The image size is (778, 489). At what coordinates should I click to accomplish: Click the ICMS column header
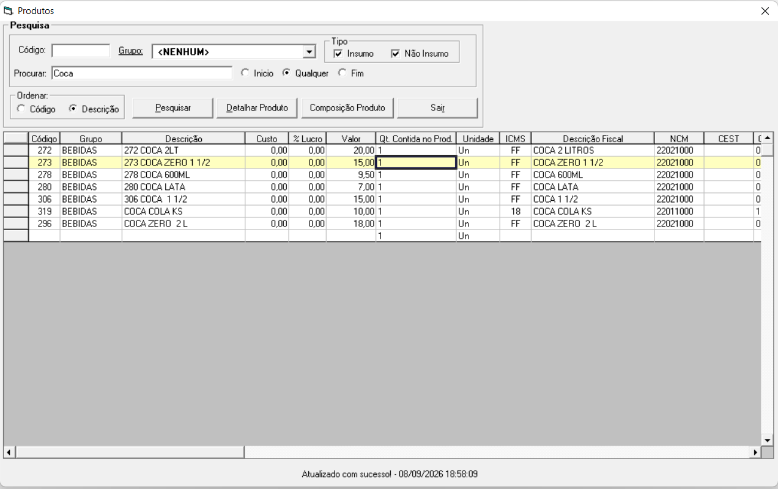(x=516, y=139)
